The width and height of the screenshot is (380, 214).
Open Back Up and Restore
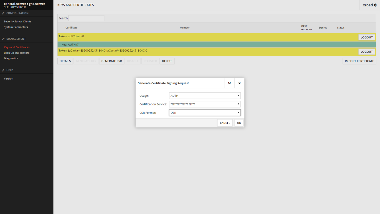click(16, 53)
